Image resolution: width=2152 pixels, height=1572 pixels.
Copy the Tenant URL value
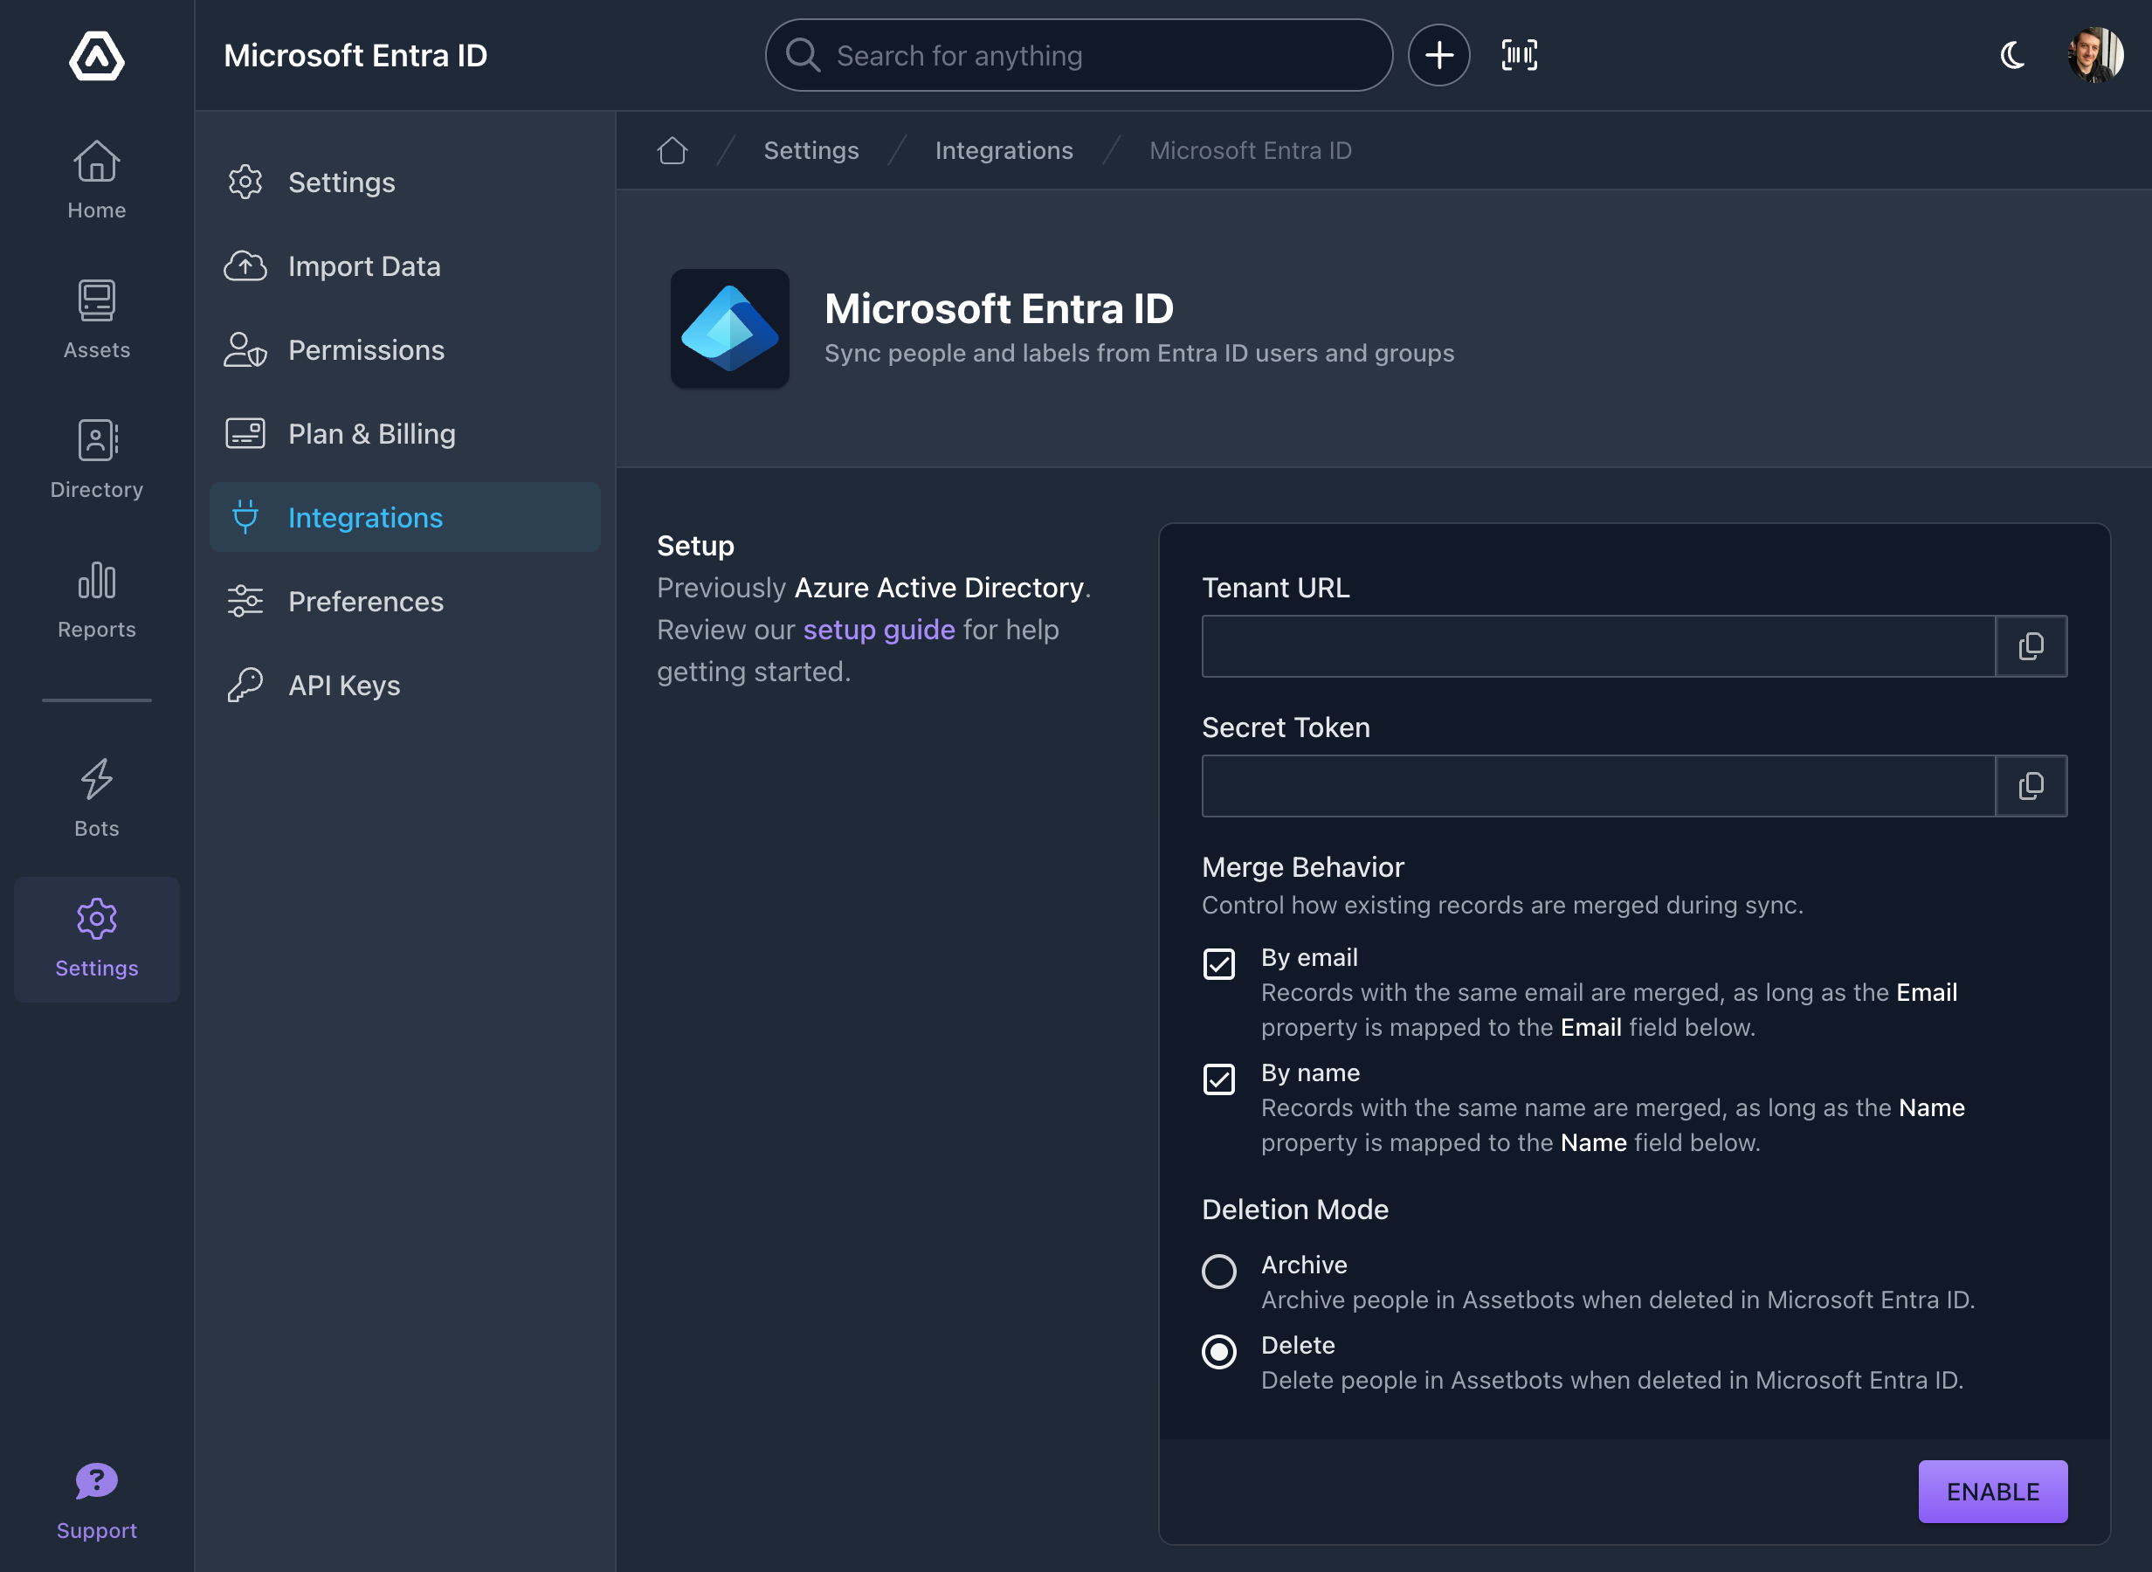(2031, 646)
